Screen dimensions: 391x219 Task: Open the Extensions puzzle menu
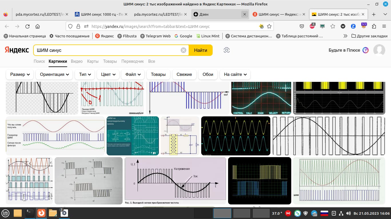pos(374,26)
